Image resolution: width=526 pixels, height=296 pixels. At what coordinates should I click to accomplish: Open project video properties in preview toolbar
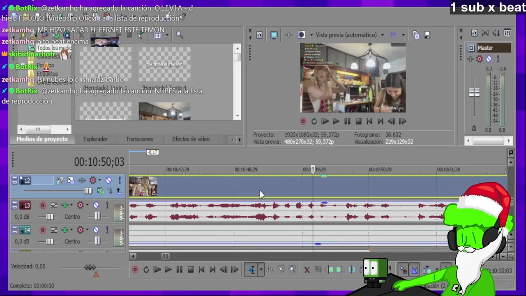tap(259, 35)
